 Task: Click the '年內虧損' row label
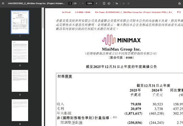click(x=64, y=113)
